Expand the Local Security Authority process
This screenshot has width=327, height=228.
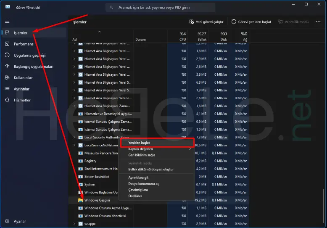point(74,138)
